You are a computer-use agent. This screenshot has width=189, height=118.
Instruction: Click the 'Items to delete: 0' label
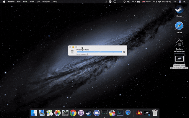pyautogui.click(x=82, y=54)
